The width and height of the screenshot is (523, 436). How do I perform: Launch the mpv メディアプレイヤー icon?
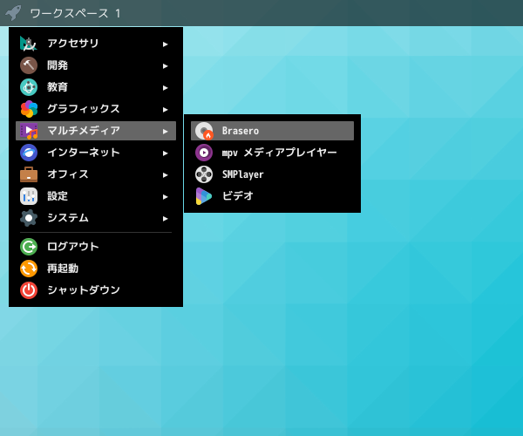[x=204, y=153]
